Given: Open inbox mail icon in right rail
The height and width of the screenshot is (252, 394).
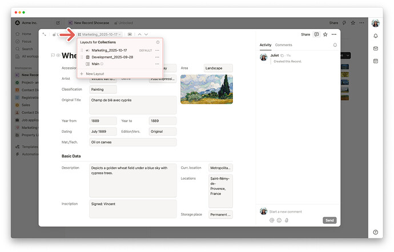Looking at the screenshot, I should click(375, 48).
